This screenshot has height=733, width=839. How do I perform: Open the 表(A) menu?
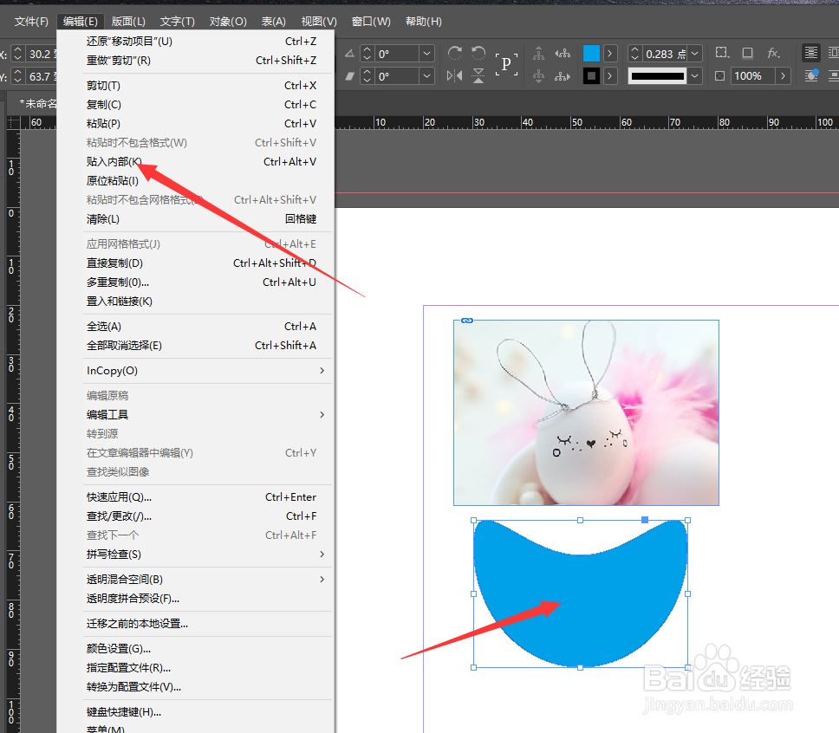point(273,22)
